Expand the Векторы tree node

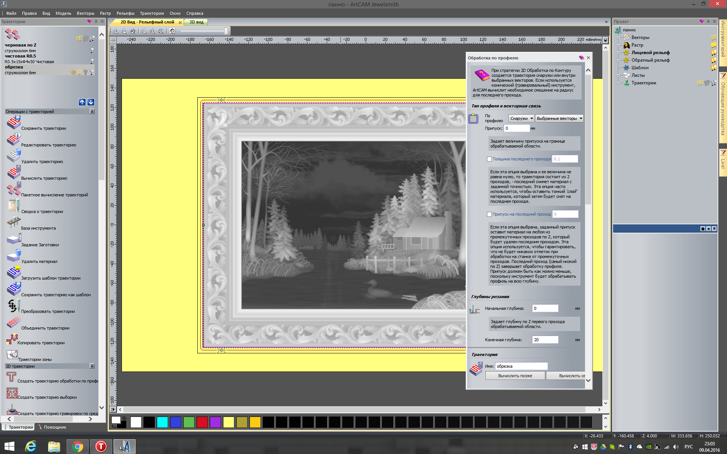(x=618, y=37)
